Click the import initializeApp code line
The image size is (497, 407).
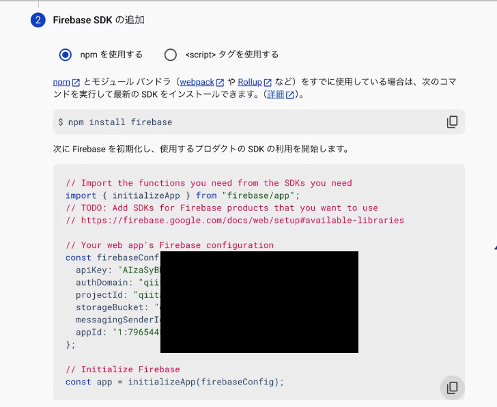click(x=182, y=195)
